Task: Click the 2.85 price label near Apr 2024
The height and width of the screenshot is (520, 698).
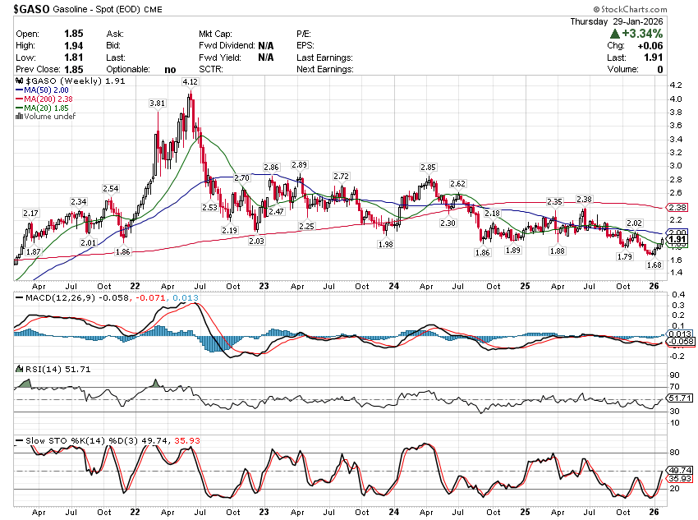Action: pyautogui.click(x=427, y=167)
